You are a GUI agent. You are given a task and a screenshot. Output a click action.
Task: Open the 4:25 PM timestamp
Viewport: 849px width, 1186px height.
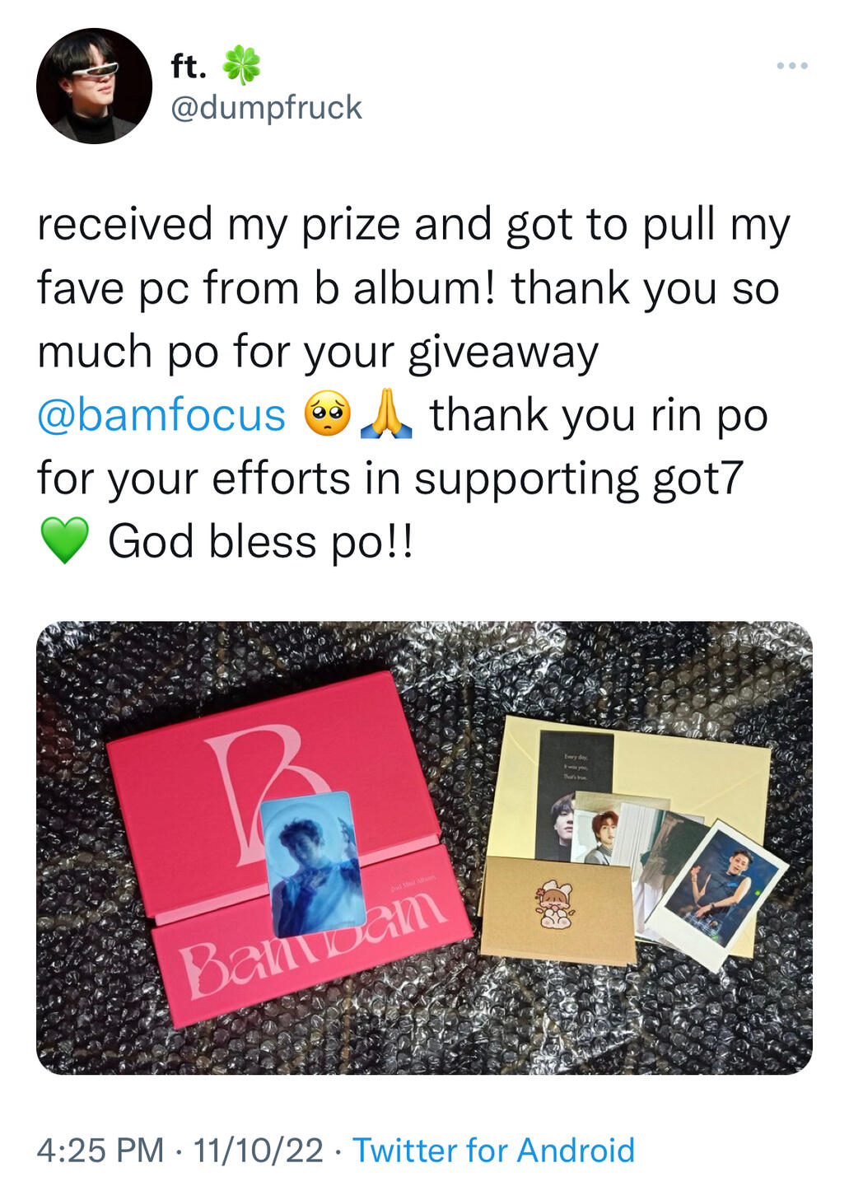(x=100, y=1150)
